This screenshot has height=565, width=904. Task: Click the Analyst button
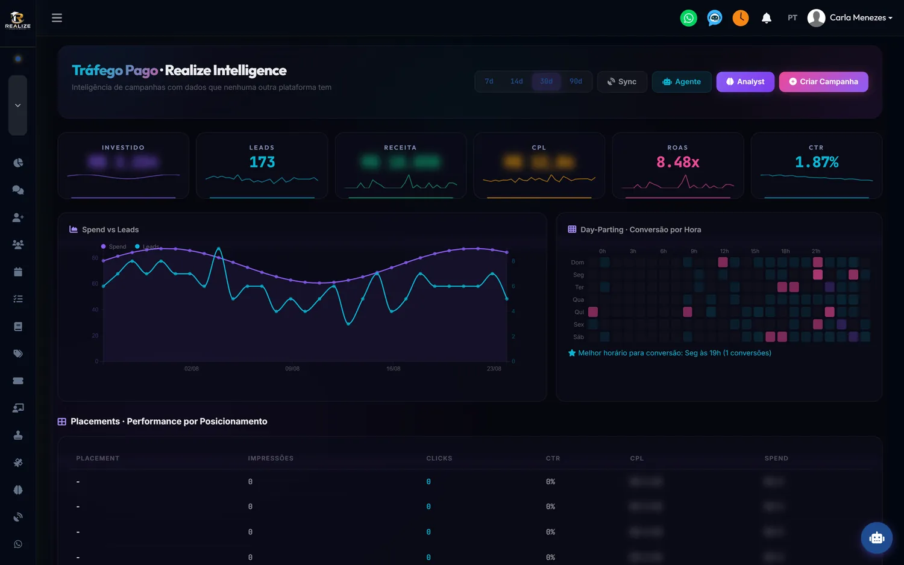pos(745,82)
